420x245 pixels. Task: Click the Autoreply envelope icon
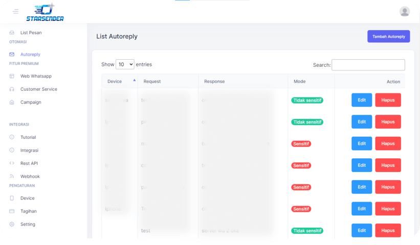tap(12, 54)
